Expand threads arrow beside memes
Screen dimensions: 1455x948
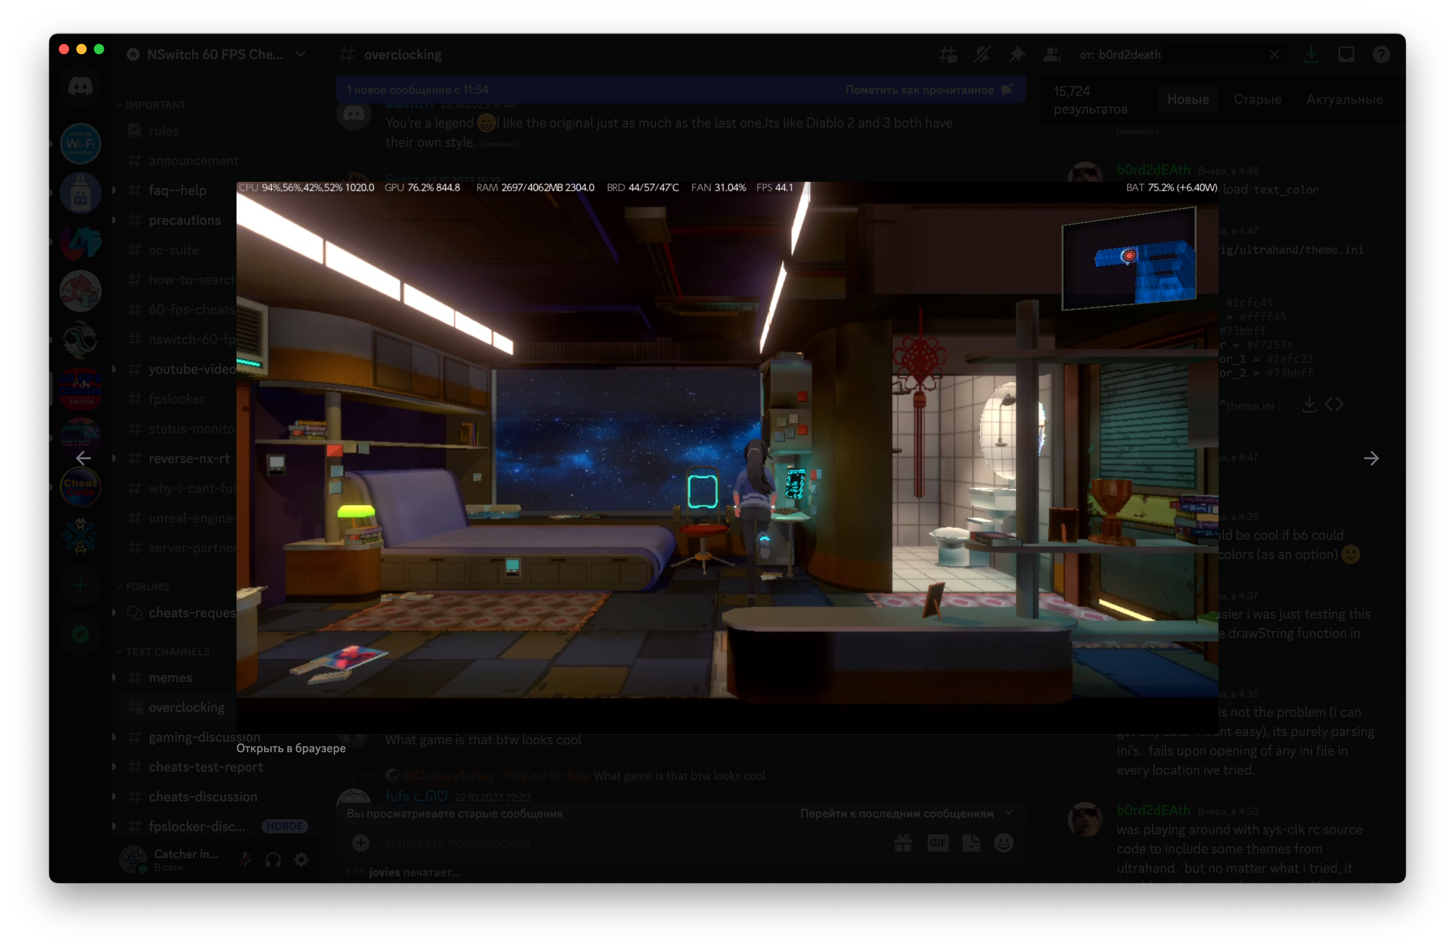(114, 677)
